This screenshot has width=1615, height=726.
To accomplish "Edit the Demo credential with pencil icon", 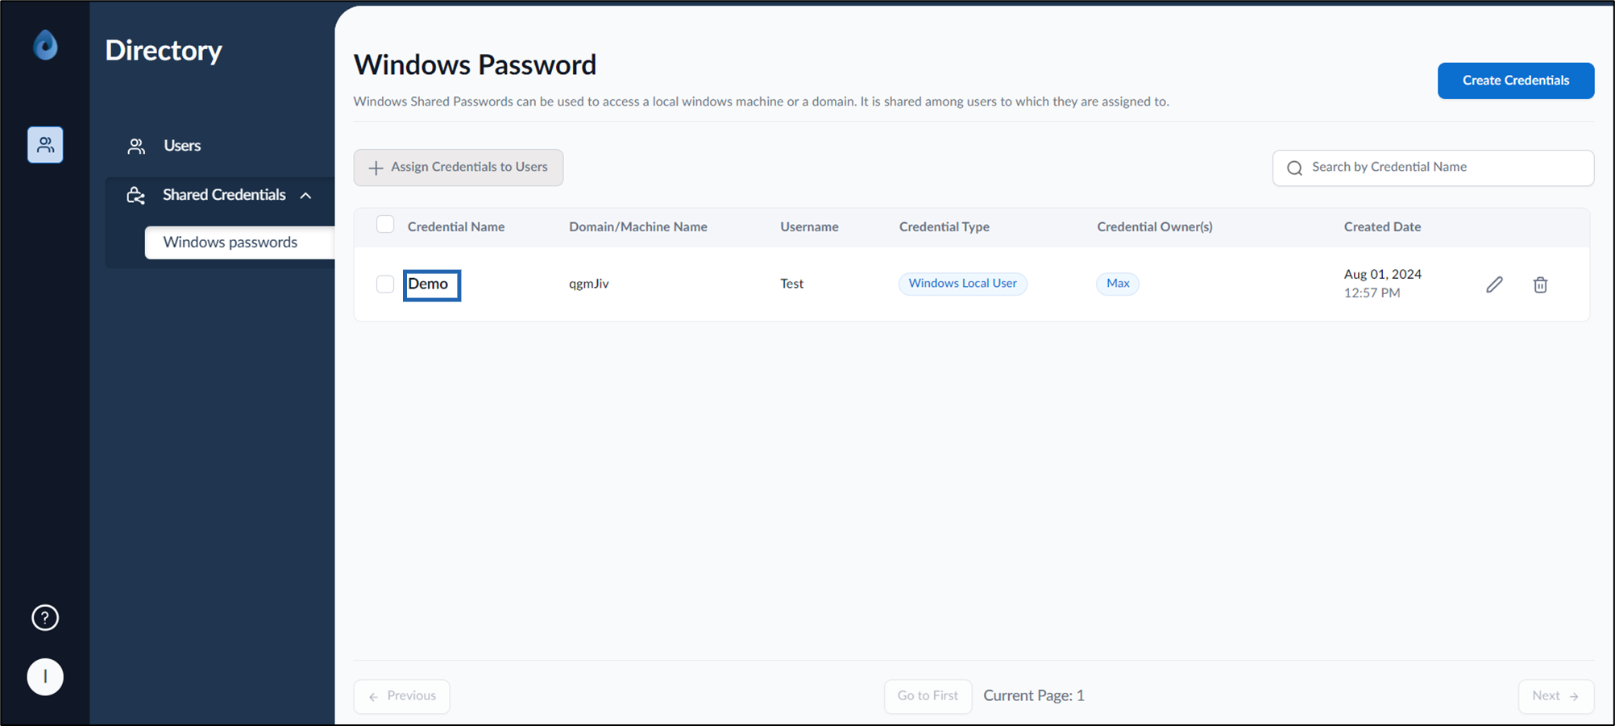I will pyautogui.click(x=1494, y=284).
